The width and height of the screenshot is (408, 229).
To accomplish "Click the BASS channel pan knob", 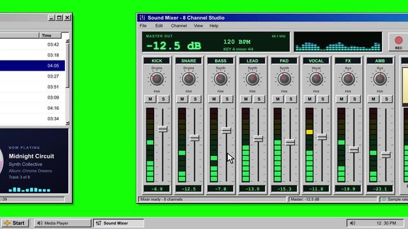I will [x=220, y=80].
